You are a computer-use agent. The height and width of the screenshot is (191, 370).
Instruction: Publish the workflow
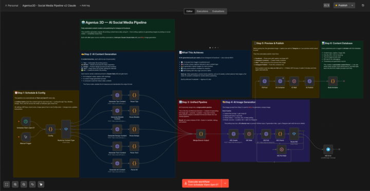(x=341, y=5)
